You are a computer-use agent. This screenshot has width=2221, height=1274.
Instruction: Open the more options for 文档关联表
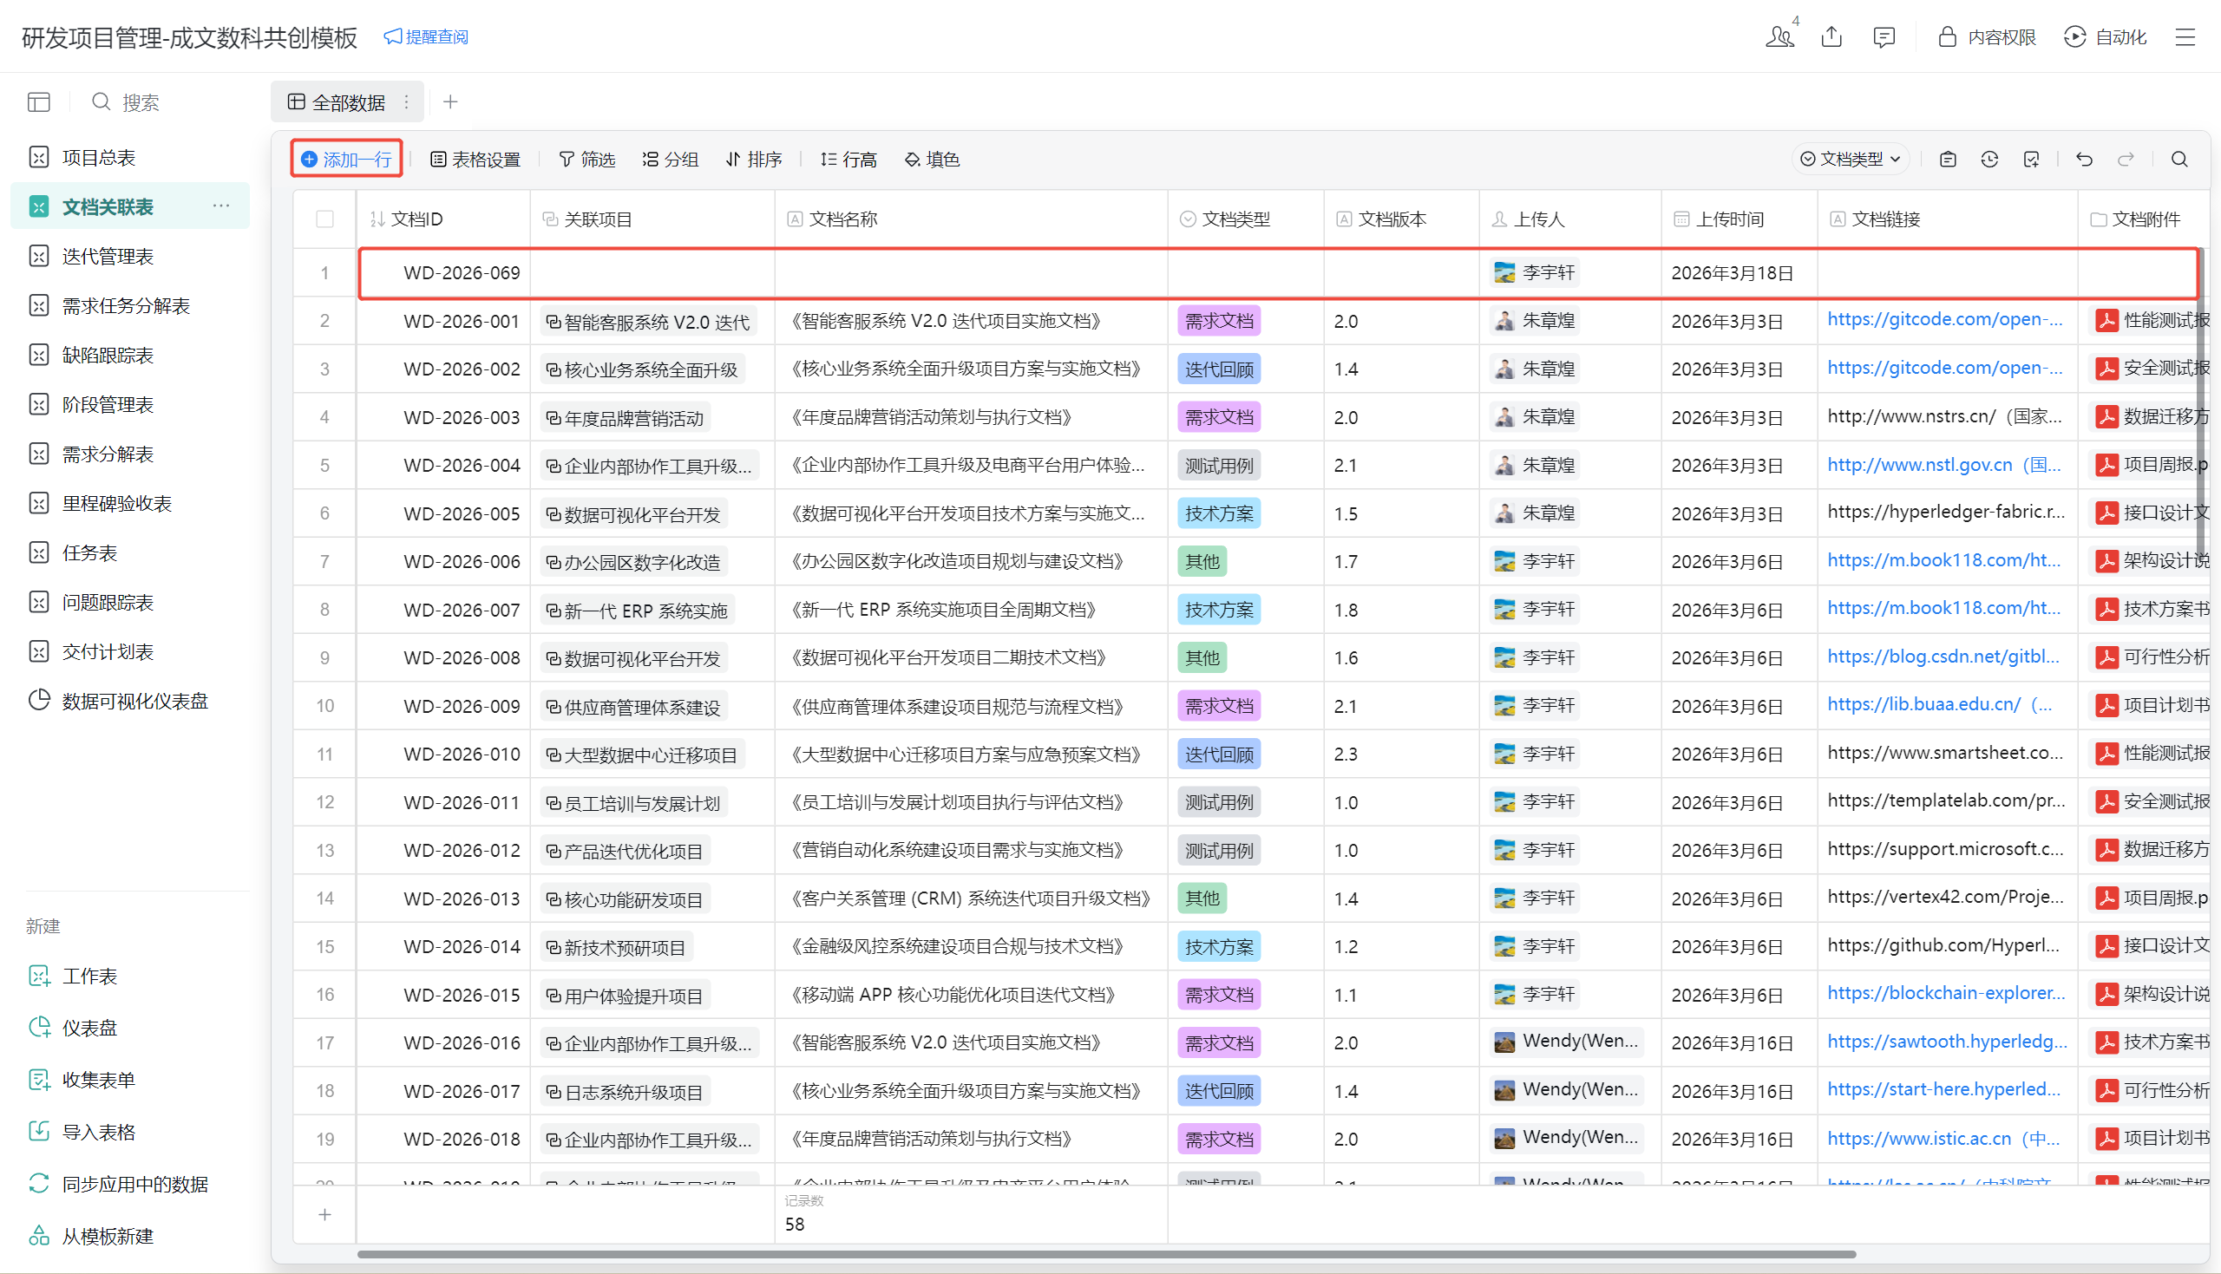tap(220, 206)
